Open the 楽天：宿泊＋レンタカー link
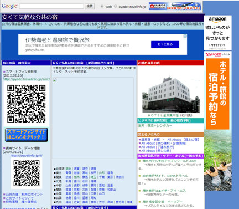The image size is (239, 209). pos(155,125)
